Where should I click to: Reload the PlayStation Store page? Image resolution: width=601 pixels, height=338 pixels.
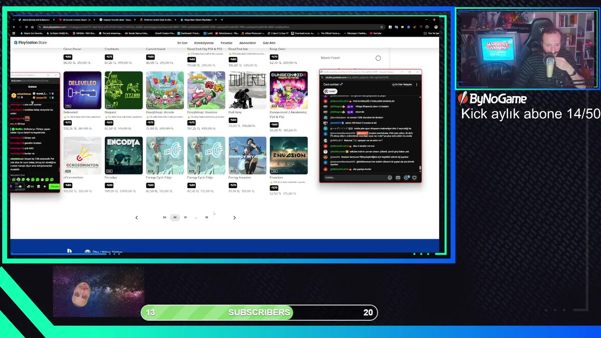[x=25, y=27]
